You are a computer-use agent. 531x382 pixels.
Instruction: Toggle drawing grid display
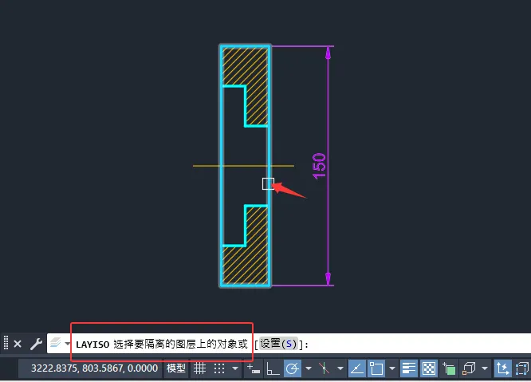[x=200, y=368]
